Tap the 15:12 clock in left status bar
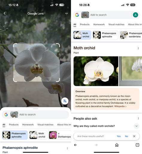 (12, 5)
